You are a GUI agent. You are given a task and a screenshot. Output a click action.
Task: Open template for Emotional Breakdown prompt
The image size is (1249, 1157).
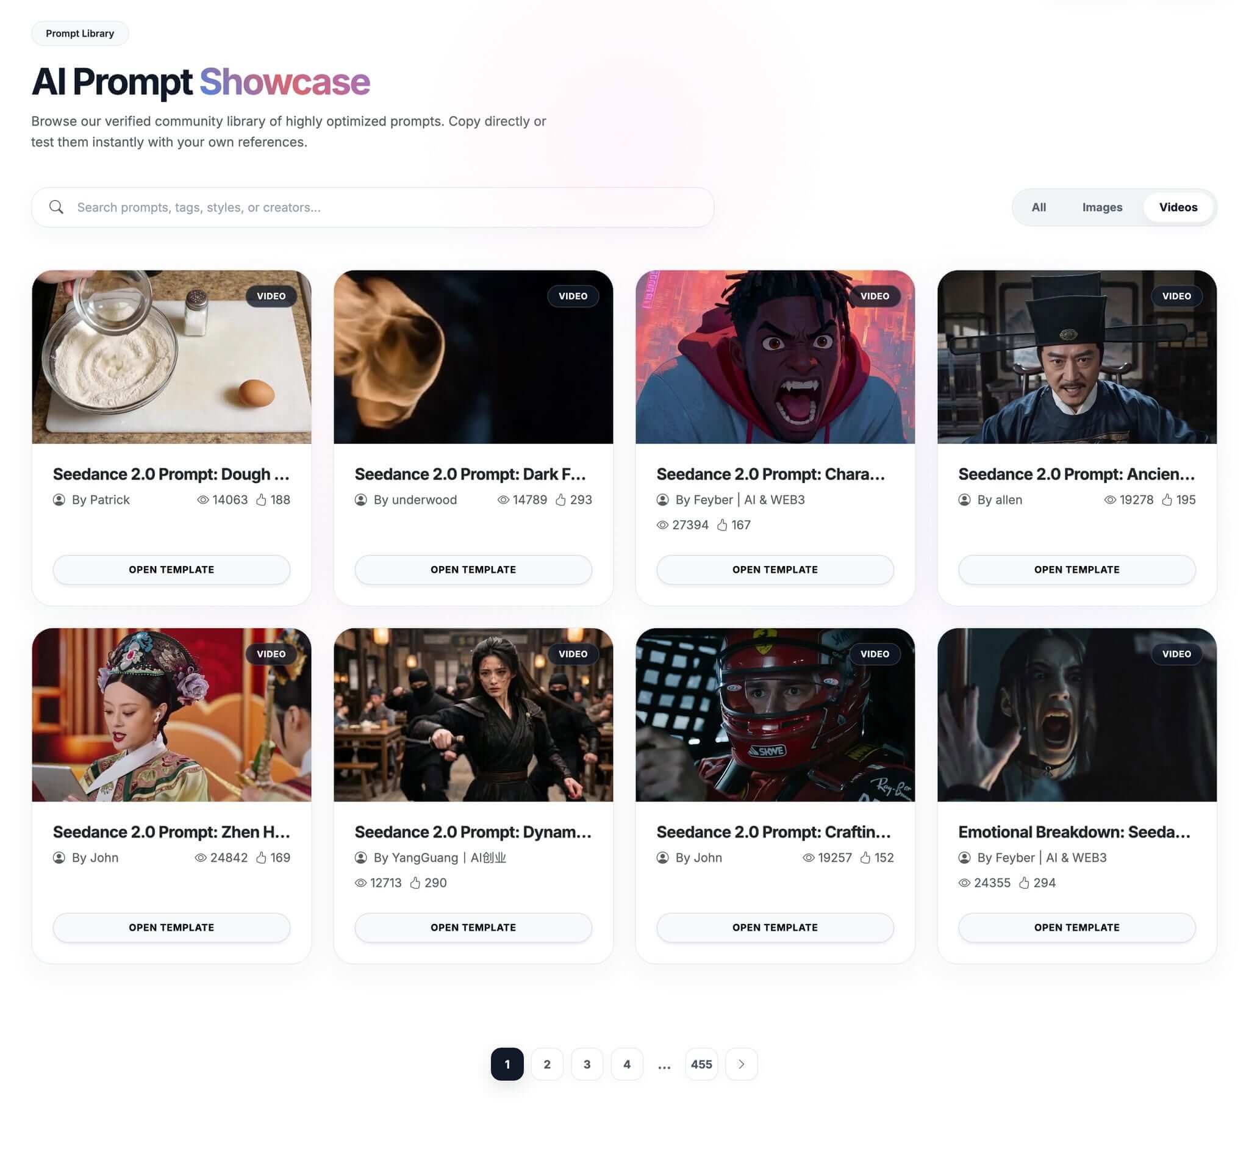(x=1077, y=927)
